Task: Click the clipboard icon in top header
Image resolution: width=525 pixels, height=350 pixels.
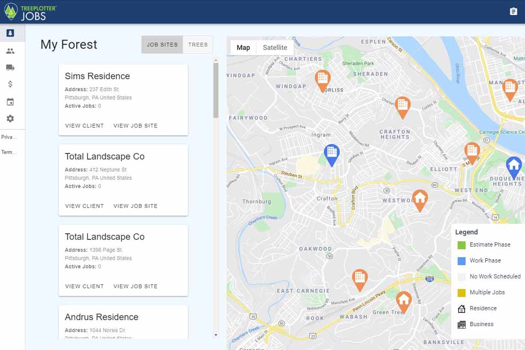Action: 513,11
